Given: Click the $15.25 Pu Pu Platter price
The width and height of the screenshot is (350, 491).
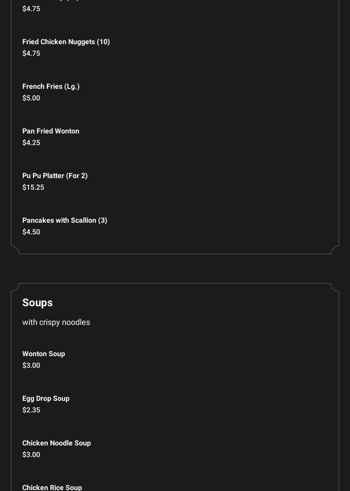Looking at the screenshot, I should (x=33, y=187).
